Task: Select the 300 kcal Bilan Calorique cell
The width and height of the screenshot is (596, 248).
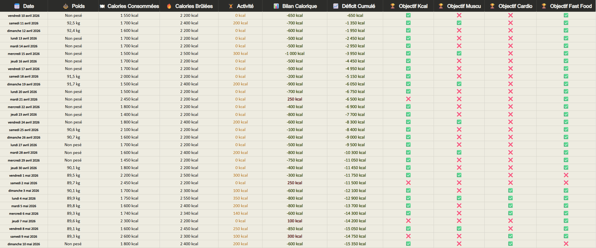Action: [295, 236]
